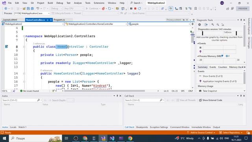252x142 pixels.
Task: Toggle Keep Open on the Privacy.cshtml preview tab
Action: 183,20
